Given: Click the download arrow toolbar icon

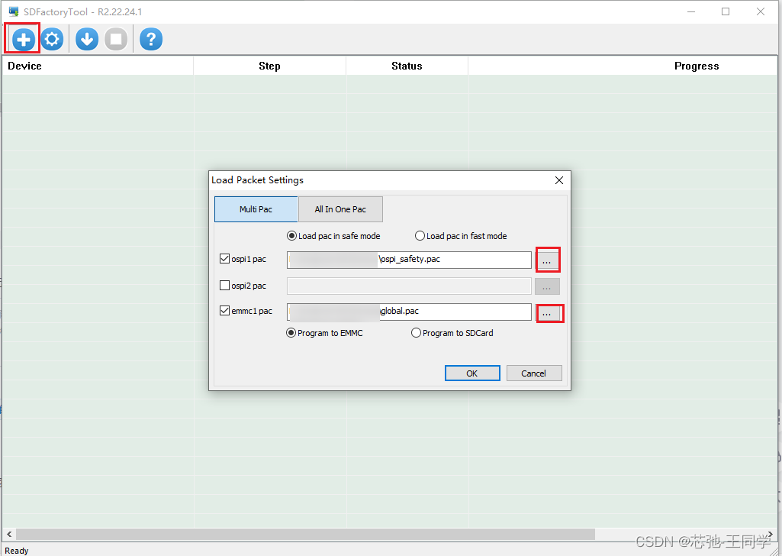Looking at the screenshot, I should pyautogui.click(x=86, y=38).
